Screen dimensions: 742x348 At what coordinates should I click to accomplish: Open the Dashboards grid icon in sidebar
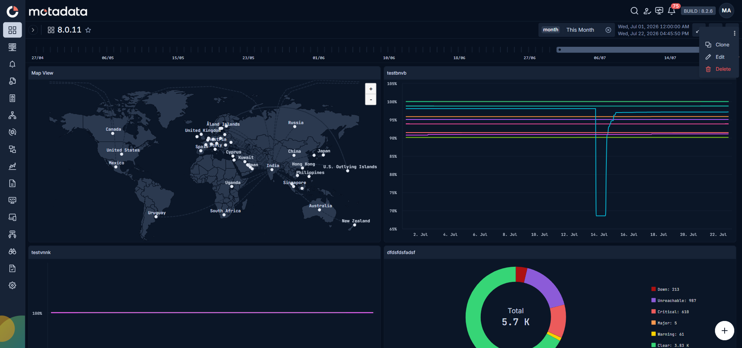click(x=12, y=30)
